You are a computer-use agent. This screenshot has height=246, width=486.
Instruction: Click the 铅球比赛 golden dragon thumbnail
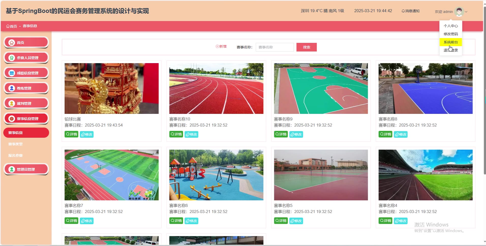112,89
